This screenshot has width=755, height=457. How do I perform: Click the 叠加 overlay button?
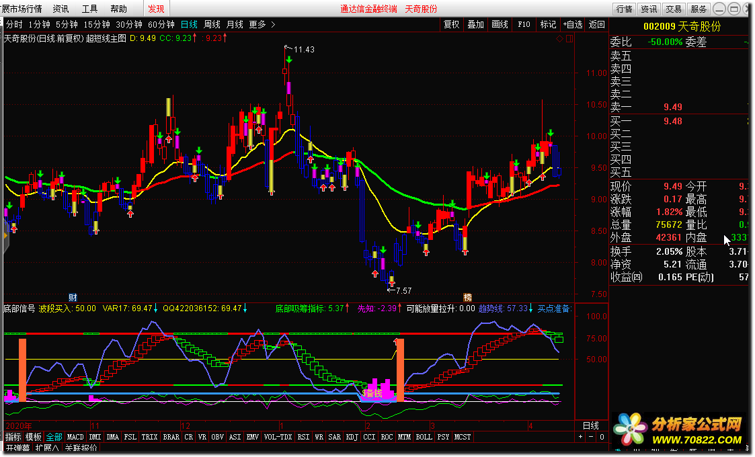pyautogui.click(x=476, y=24)
